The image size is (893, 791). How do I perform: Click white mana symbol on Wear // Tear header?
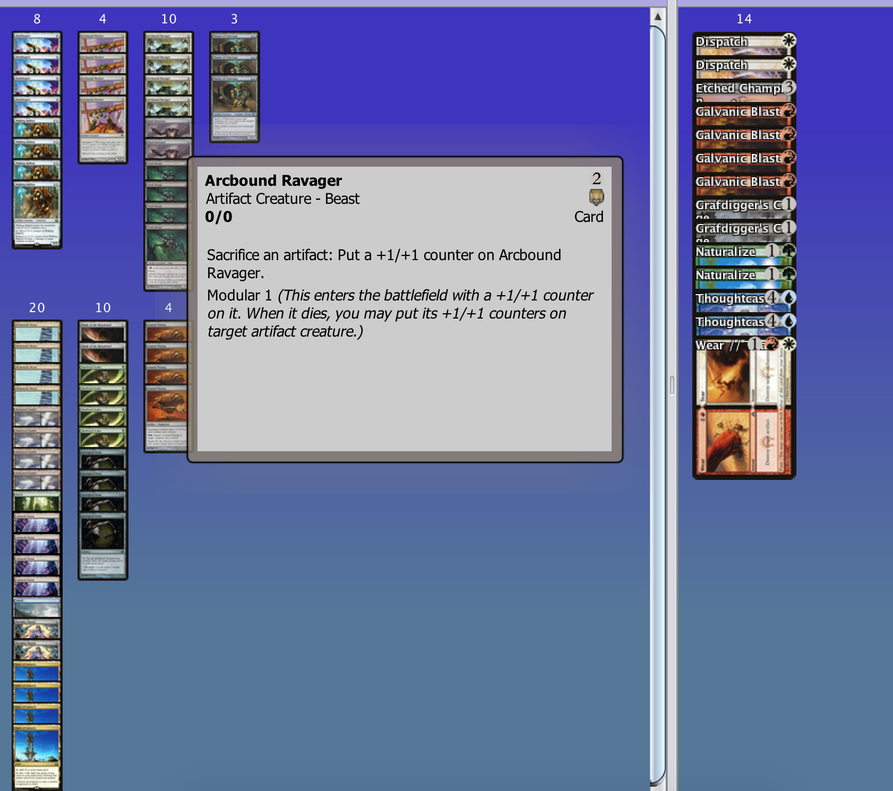click(789, 344)
